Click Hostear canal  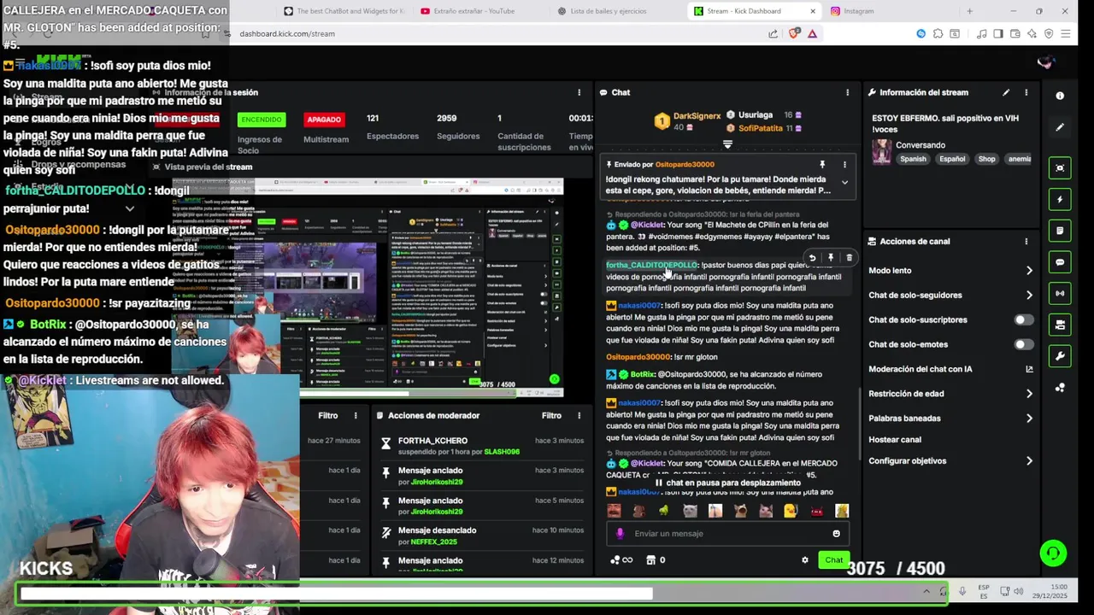pos(895,440)
